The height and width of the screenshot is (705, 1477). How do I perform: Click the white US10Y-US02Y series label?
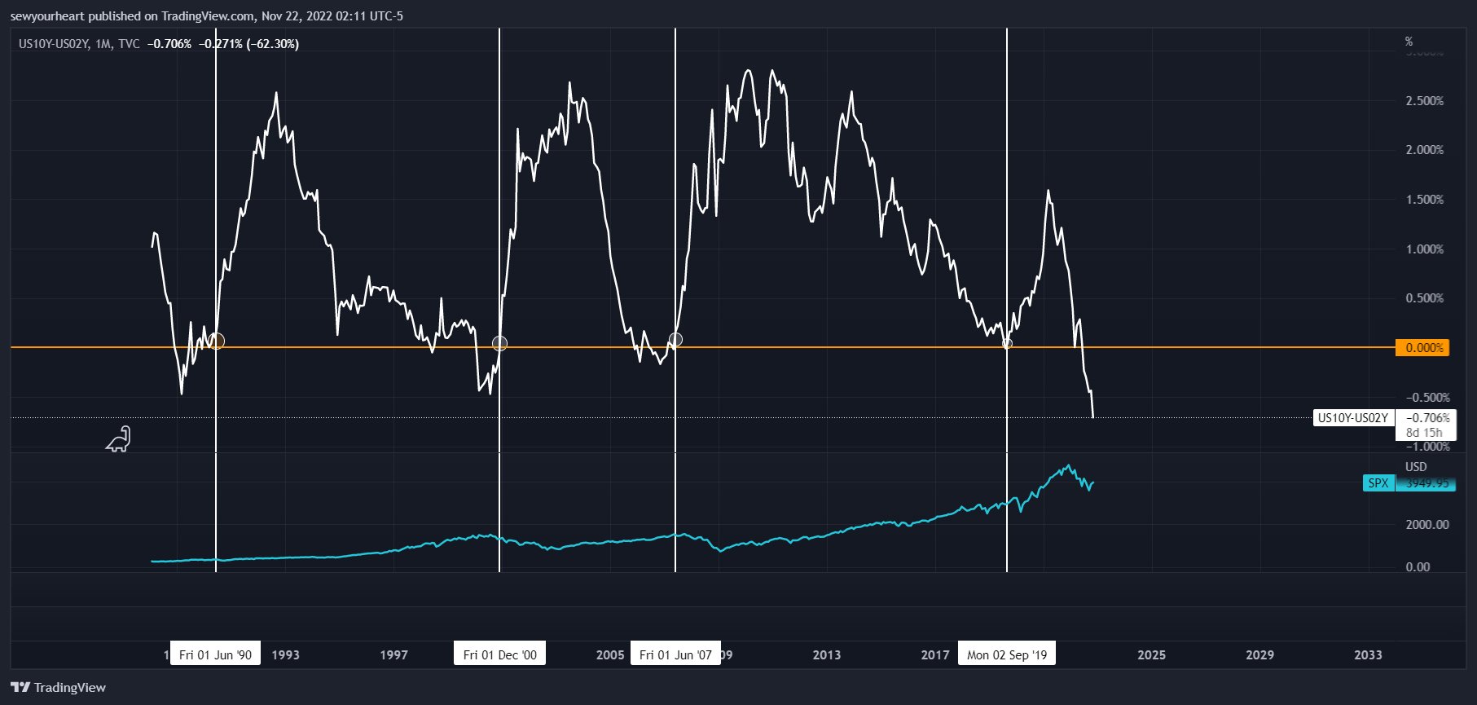[1353, 418]
